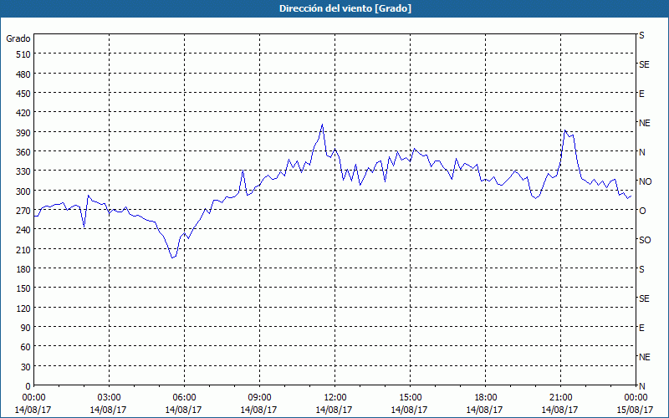The width and height of the screenshot is (669, 418).
Task: Click the 14/08/17 date under 06:00
Action: point(183,410)
